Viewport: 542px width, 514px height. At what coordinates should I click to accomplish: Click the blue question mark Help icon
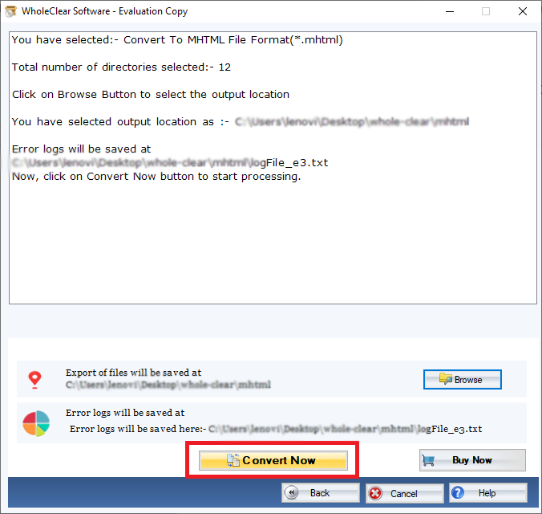coord(457,493)
